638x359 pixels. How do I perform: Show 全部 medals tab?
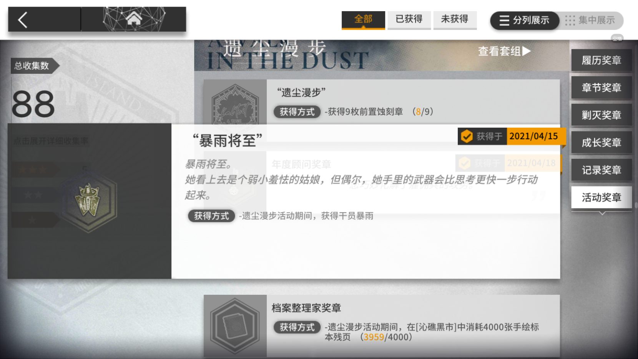click(363, 20)
